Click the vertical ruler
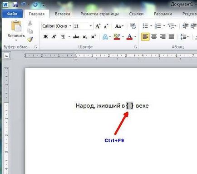Viewport: 197px width, 174px height. [6, 120]
